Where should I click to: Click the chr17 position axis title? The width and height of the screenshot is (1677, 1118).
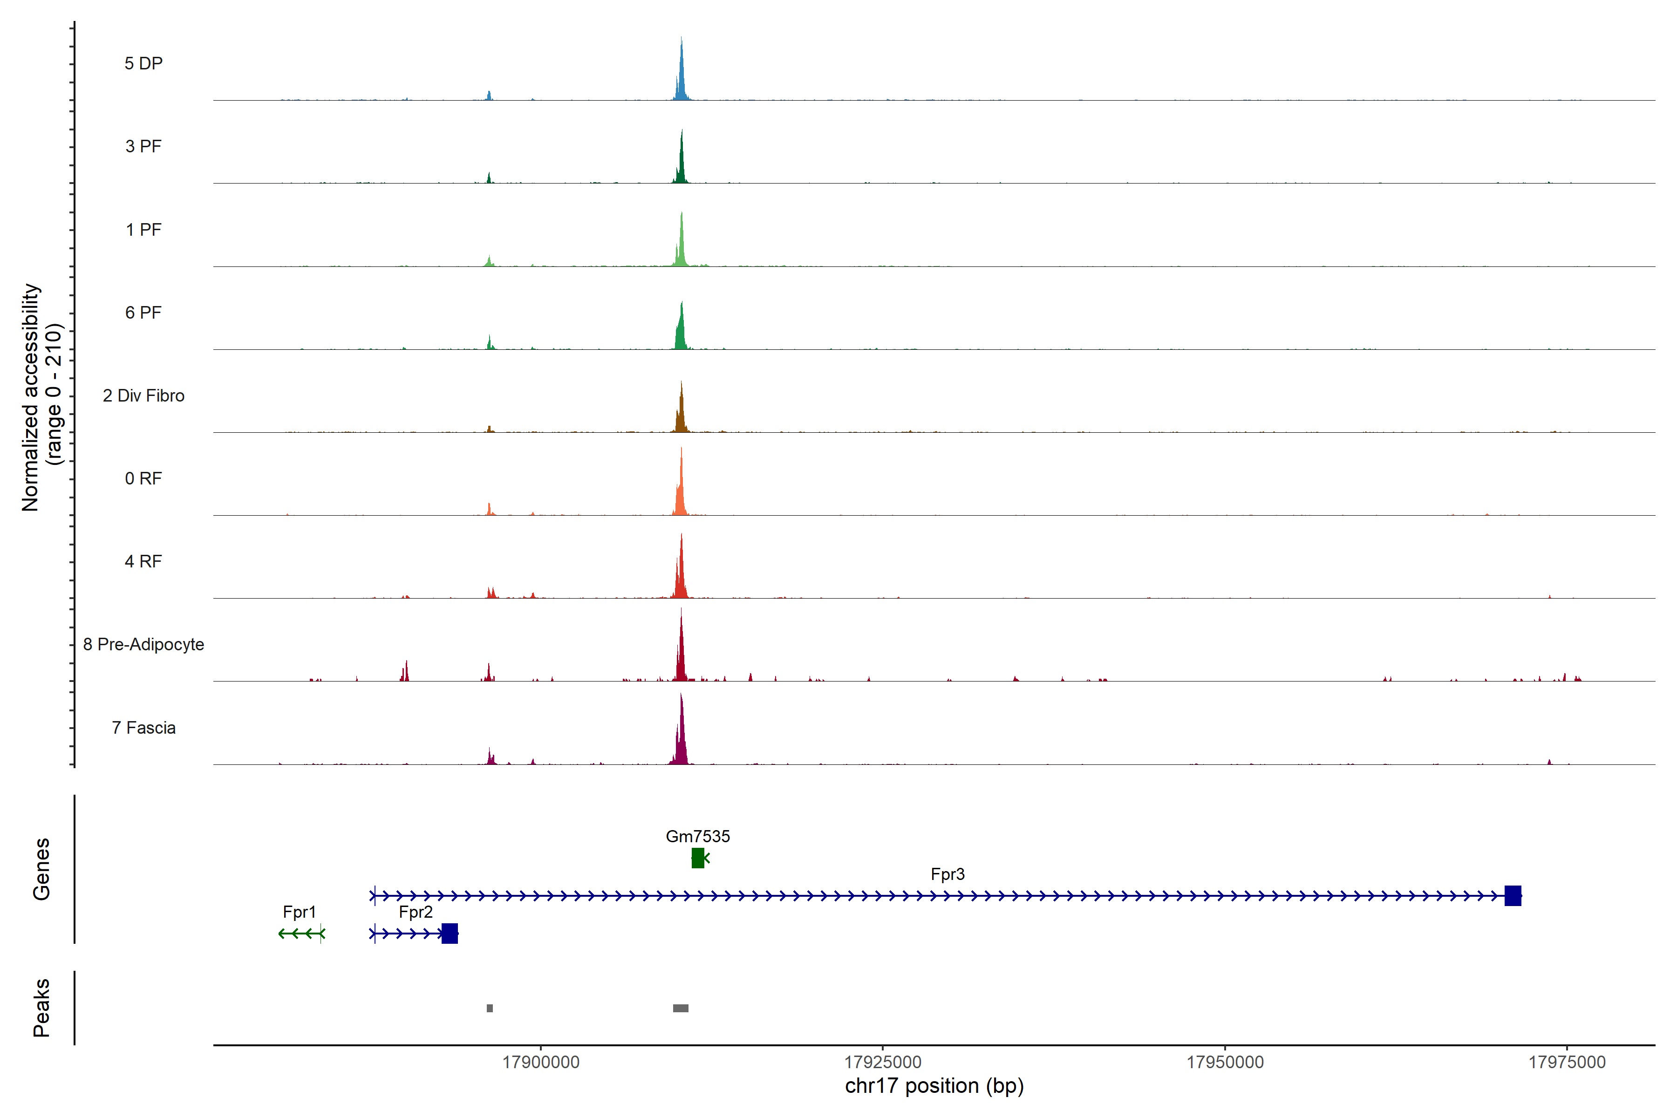934,1087
